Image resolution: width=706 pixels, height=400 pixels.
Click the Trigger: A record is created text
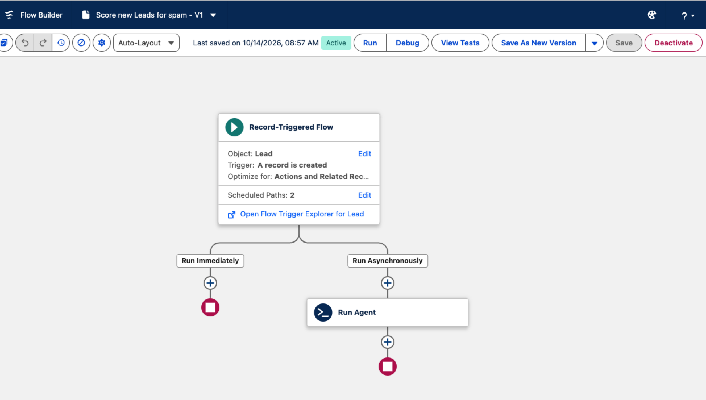pyautogui.click(x=277, y=165)
